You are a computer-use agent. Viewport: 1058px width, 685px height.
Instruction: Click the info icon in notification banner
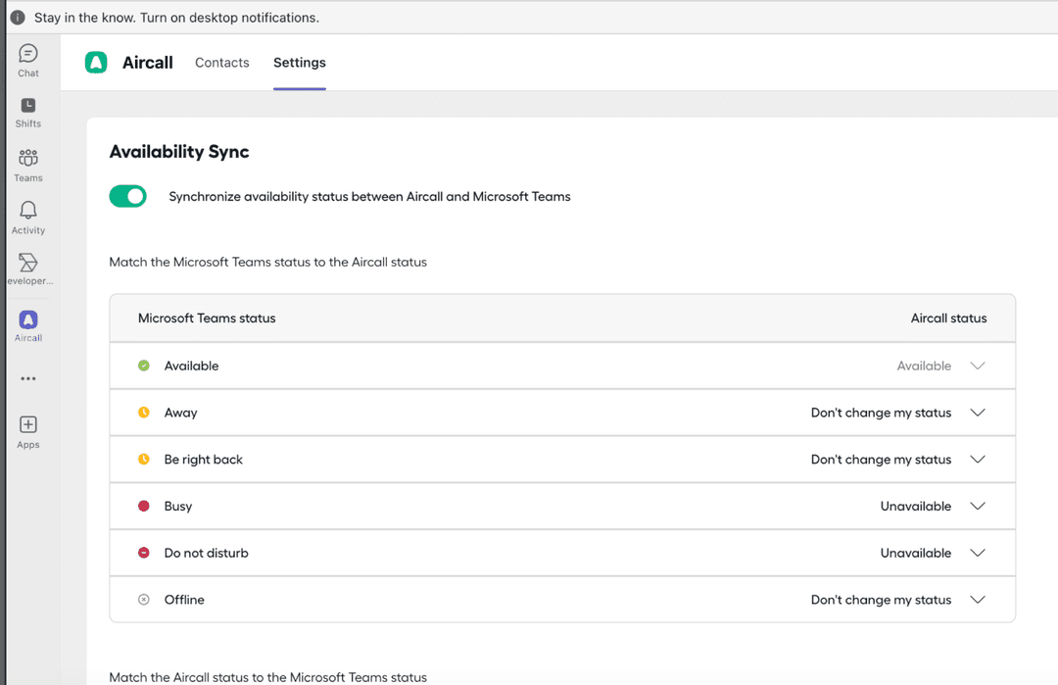[18, 18]
